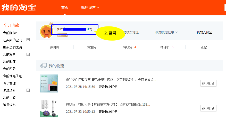The width and height of the screenshot is (226, 122).
Task: Open 我的收藏 in the sidebar
Action: 9,62
